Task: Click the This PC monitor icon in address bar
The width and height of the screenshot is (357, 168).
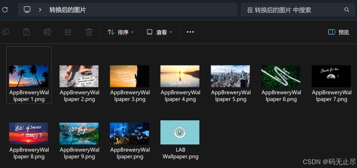Action: click(27, 9)
